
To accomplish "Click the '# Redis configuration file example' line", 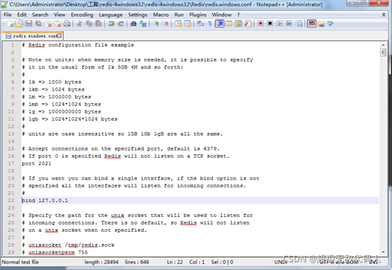I will pos(78,45).
